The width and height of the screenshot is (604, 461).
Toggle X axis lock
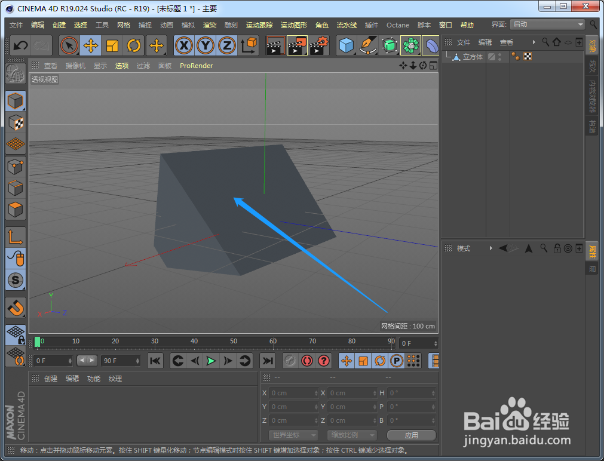tap(184, 45)
